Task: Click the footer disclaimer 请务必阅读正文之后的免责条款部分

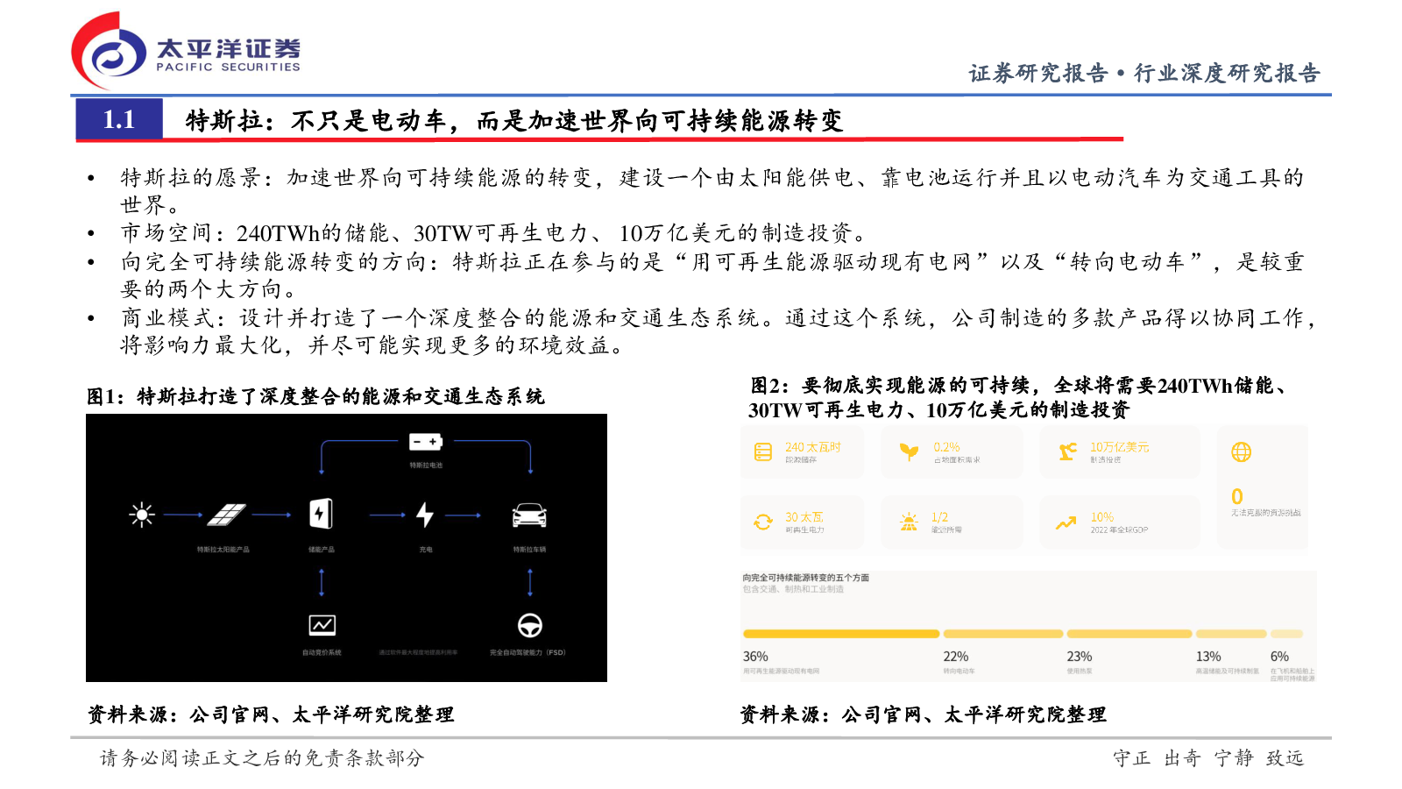Action: coord(262,757)
